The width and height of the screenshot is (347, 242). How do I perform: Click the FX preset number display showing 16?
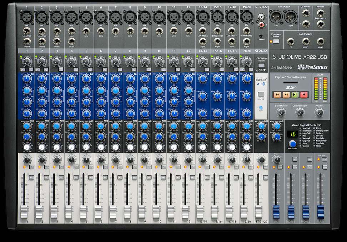293,134
